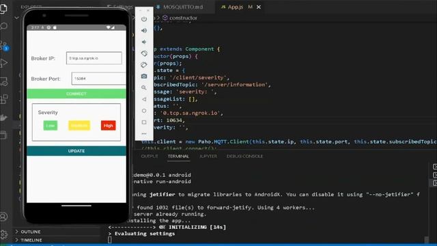
Task: Focus the Broker IP input field
Action: click(x=94, y=58)
